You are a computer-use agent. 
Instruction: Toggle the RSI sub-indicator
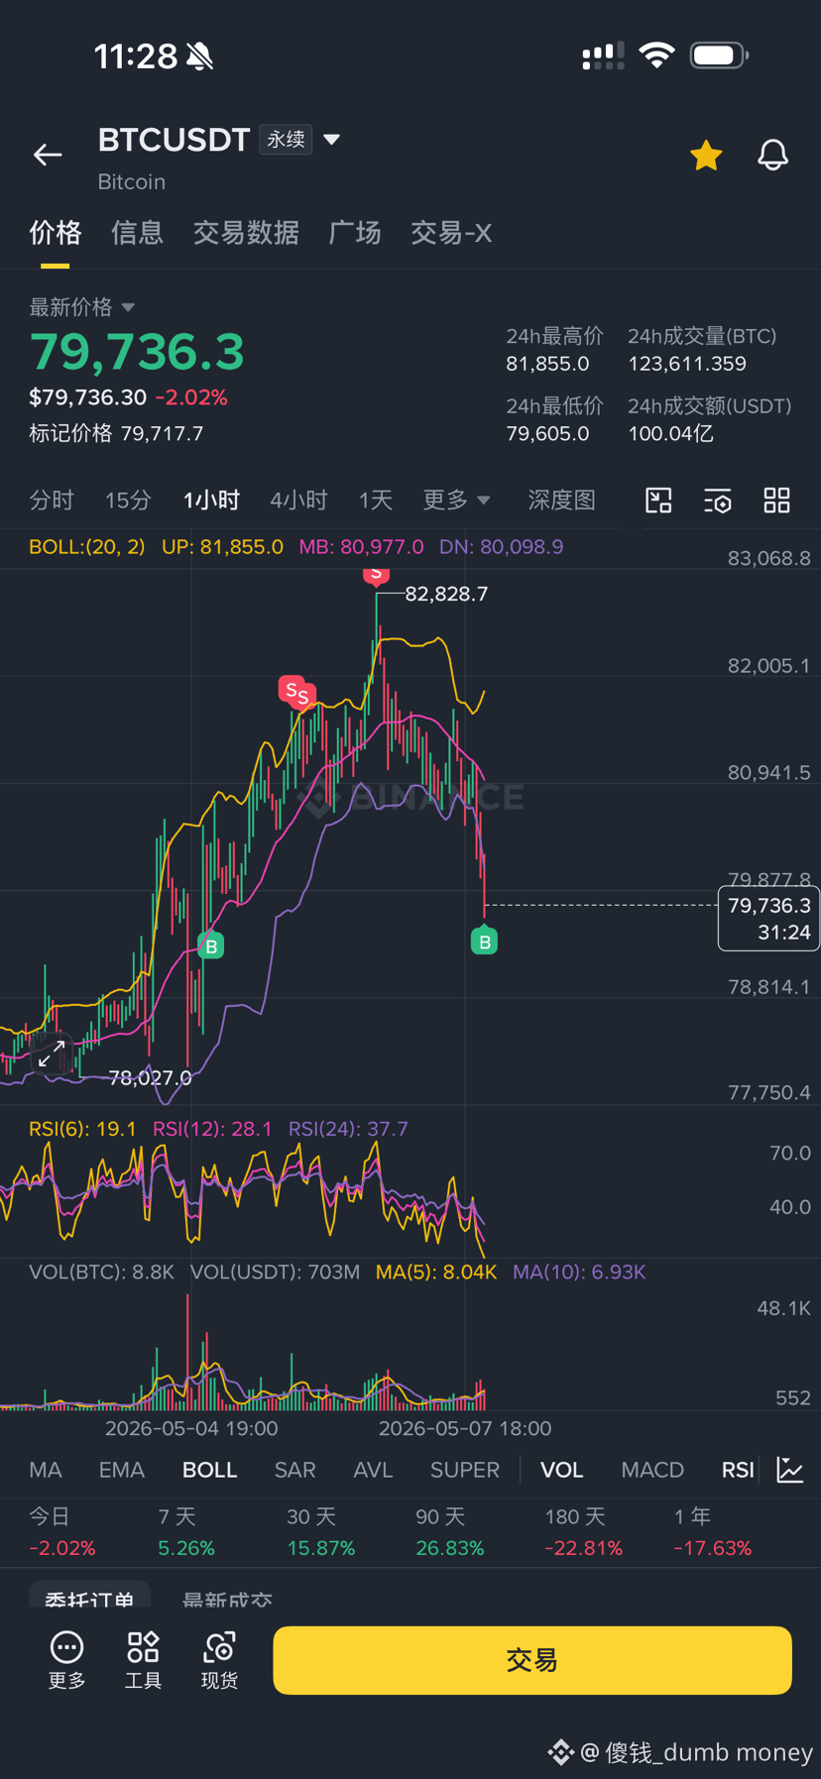(x=738, y=1470)
